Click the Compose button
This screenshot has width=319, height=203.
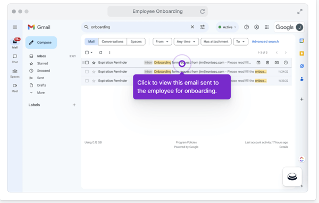point(41,43)
